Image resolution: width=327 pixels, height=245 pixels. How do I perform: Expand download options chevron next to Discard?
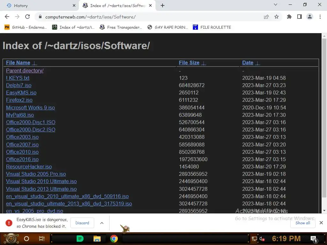point(102,223)
